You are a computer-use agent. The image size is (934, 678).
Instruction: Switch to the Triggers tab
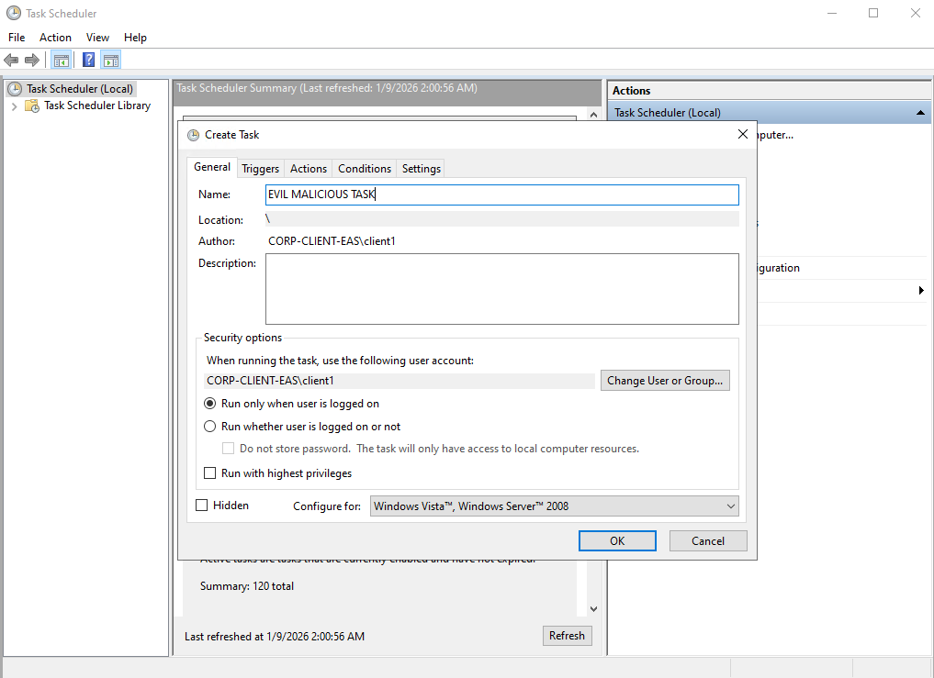(x=260, y=169)
